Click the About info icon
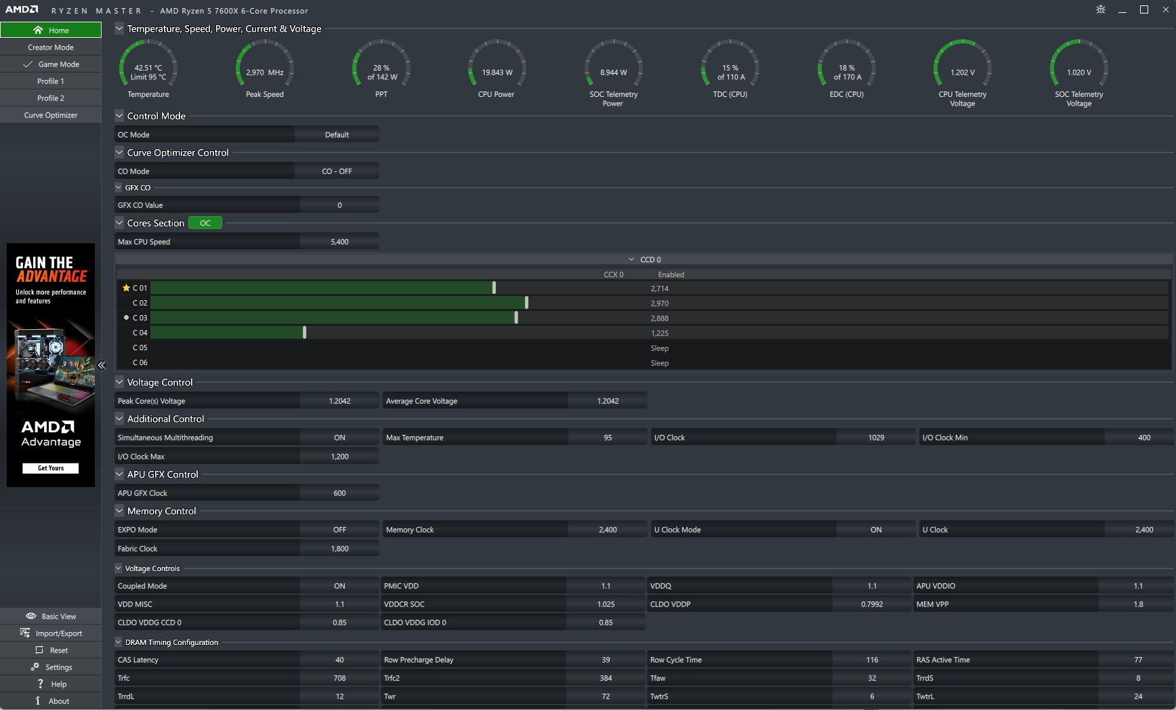 pos(38,701)
